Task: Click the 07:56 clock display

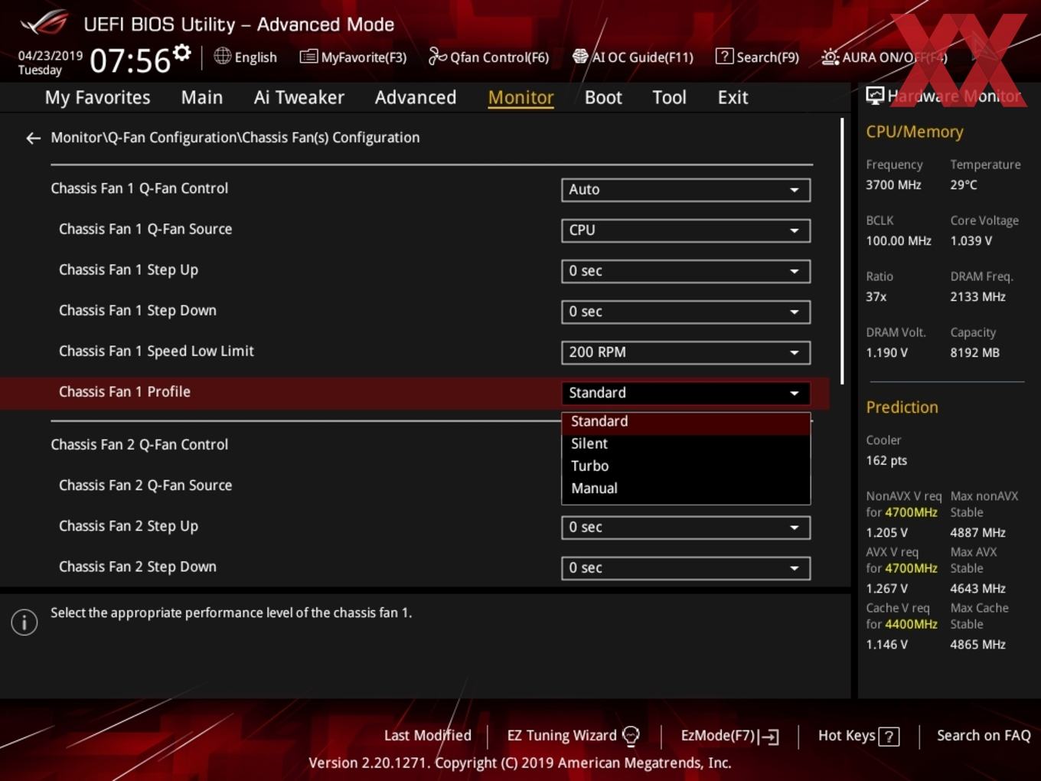Action: point(130,60)
